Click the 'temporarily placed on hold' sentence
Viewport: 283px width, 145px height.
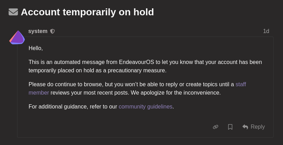[97, 71]
